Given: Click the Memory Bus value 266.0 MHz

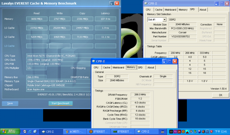Looking at the screenshot, I should click(x=36, y=77).
